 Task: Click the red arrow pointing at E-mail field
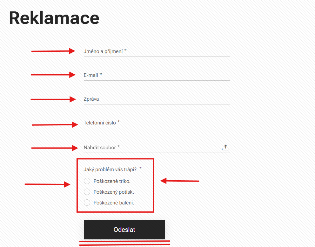(53, 75)
